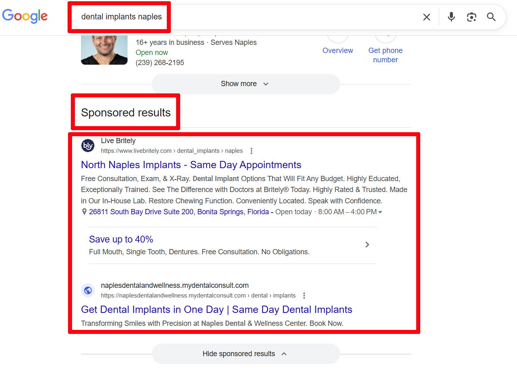This screenshot has width=517, height=380.
Task: Open North Naples Implants ad headline
Action: 191,165
